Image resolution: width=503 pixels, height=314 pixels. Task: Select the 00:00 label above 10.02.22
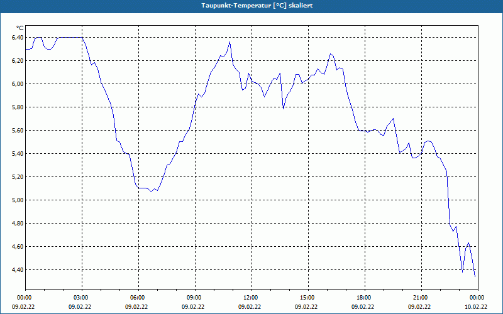(478, 298)
